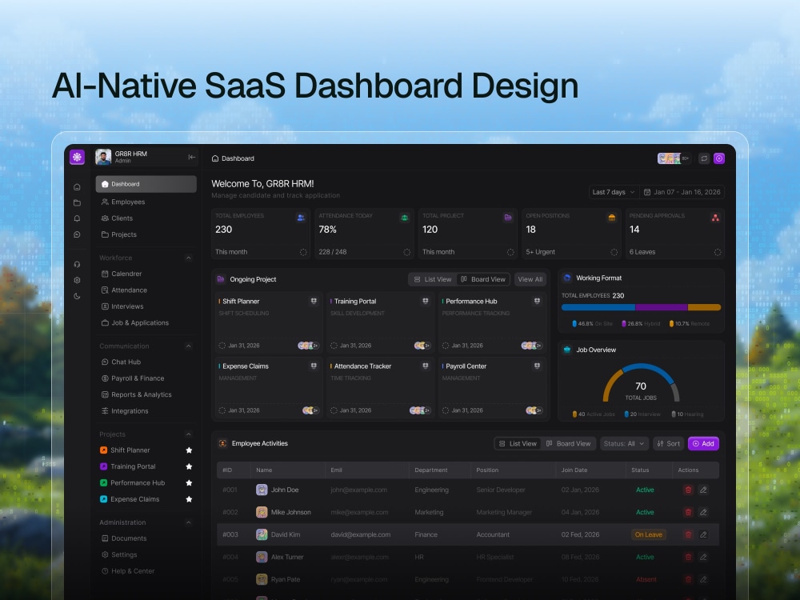Click the purple snowflake app logo
This screenshot has height=600, width=800.
point(77,157)
